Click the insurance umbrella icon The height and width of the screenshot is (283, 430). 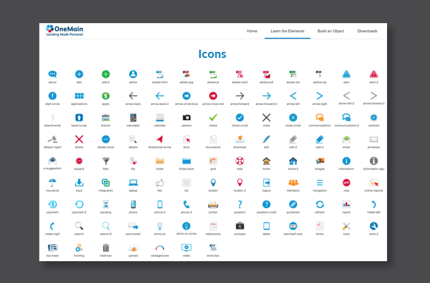click(53, 182)
